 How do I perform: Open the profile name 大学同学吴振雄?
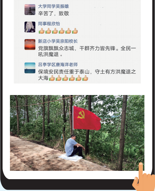(54, 6)
